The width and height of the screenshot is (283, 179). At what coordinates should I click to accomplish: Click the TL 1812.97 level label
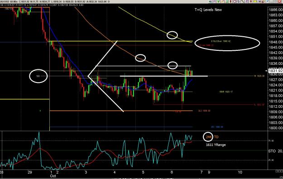[x=259, y=105]
